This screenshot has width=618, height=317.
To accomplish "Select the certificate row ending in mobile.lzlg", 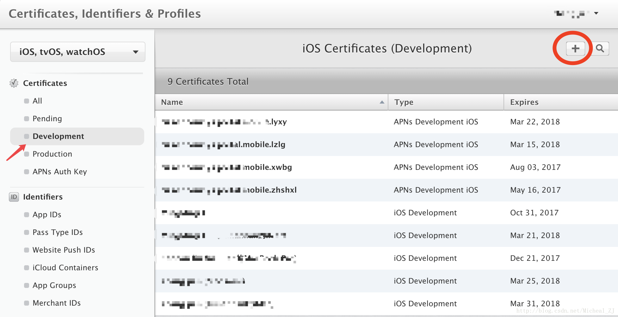I will click(386, 144).
